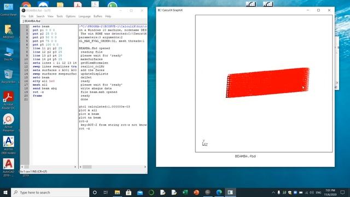Open Control Panel desktop icon
The image size is (350, 197).
(9, 10)
